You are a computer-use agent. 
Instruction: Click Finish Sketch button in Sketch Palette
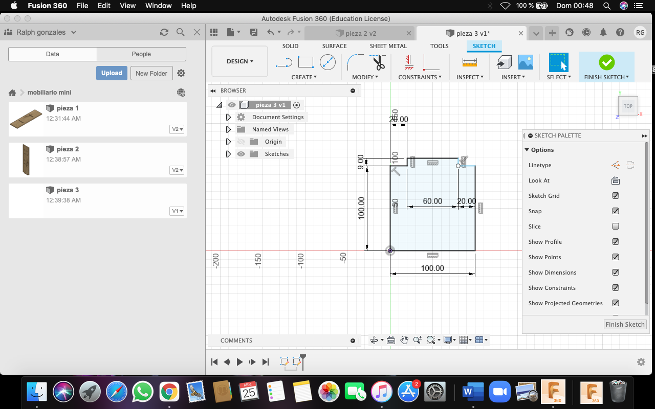pos(625,324)
